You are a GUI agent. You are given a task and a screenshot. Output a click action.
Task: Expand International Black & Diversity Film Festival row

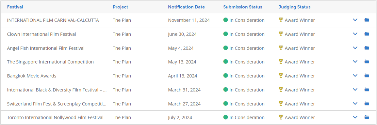pos(355,89)
